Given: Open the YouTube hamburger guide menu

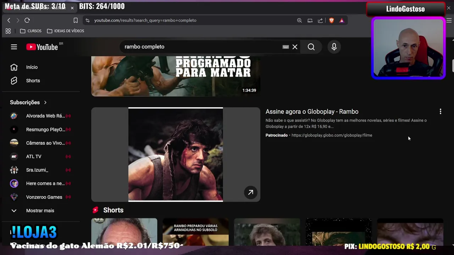Looking at the screenshot, I should 14,47.
